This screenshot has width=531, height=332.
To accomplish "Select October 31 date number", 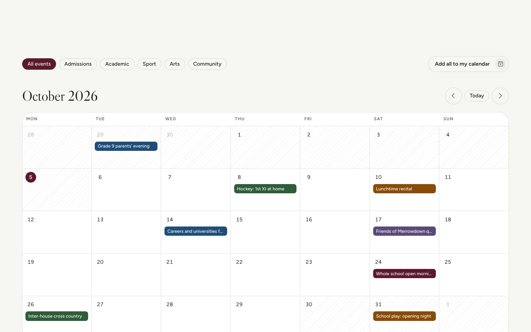I will point(378,305).
